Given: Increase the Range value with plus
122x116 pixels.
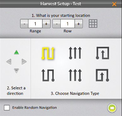Looking at the screenshot, I should tap(46, 24).
